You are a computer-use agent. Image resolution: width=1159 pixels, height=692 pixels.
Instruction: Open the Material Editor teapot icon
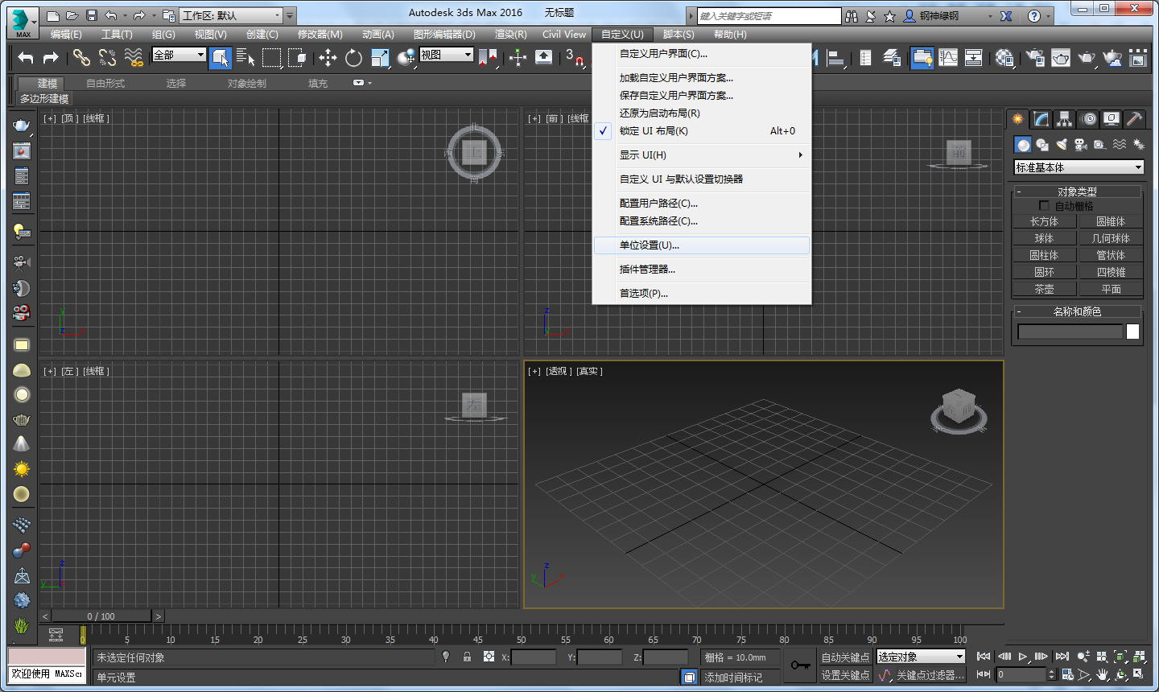[x=1004, y=57]
